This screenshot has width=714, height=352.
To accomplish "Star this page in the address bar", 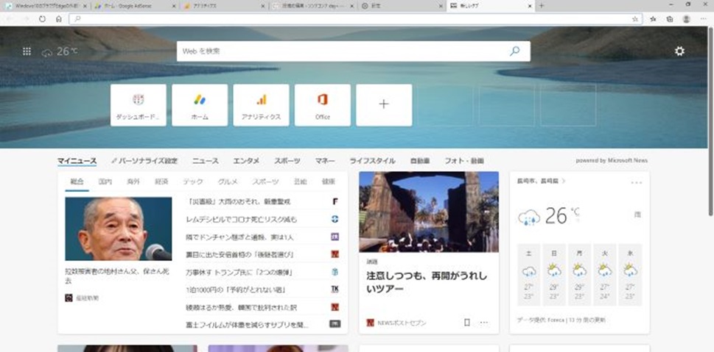I will point(635,19).
